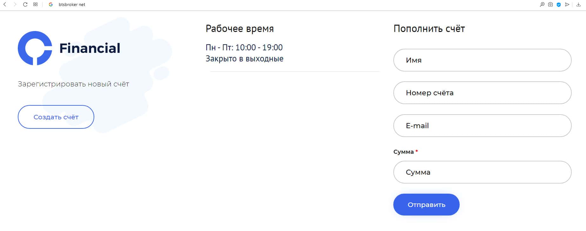Click the Financial brand name text
Screen dimensions: 586x231
coord(90,48)
